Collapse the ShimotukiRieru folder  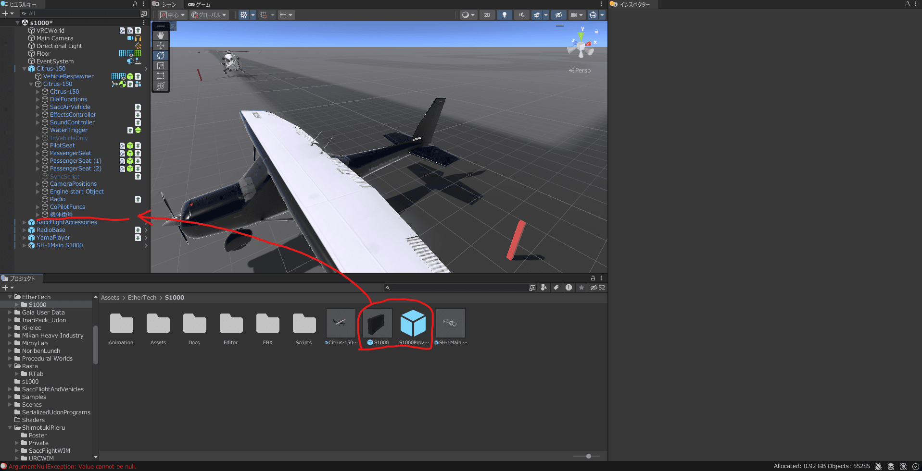[10, 428]
